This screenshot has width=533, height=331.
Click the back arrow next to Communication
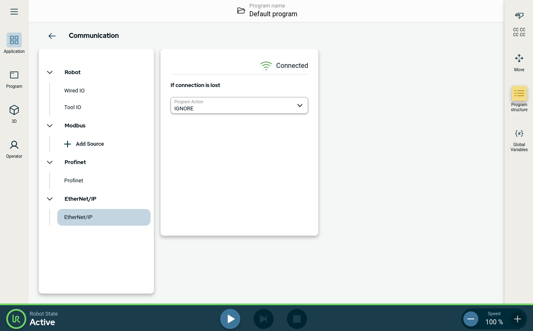tap(52, 36)
